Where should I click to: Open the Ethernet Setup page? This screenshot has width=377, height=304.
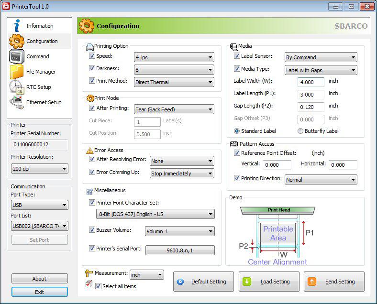pyautogui.click(x=44, y=102)
